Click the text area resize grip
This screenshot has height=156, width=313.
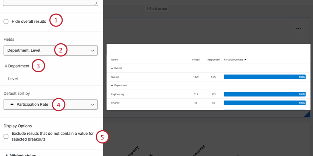pos(96,3)
